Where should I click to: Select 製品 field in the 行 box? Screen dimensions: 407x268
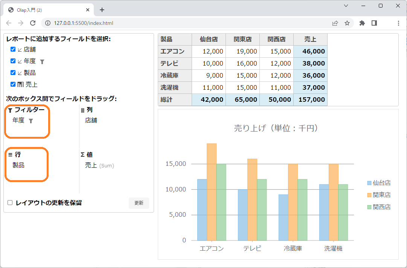click(18, 165)
